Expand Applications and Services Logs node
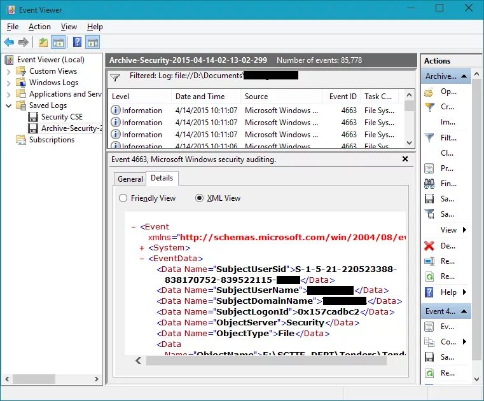The height and width of the screenshot is (401, 484). tap(9, 95)
